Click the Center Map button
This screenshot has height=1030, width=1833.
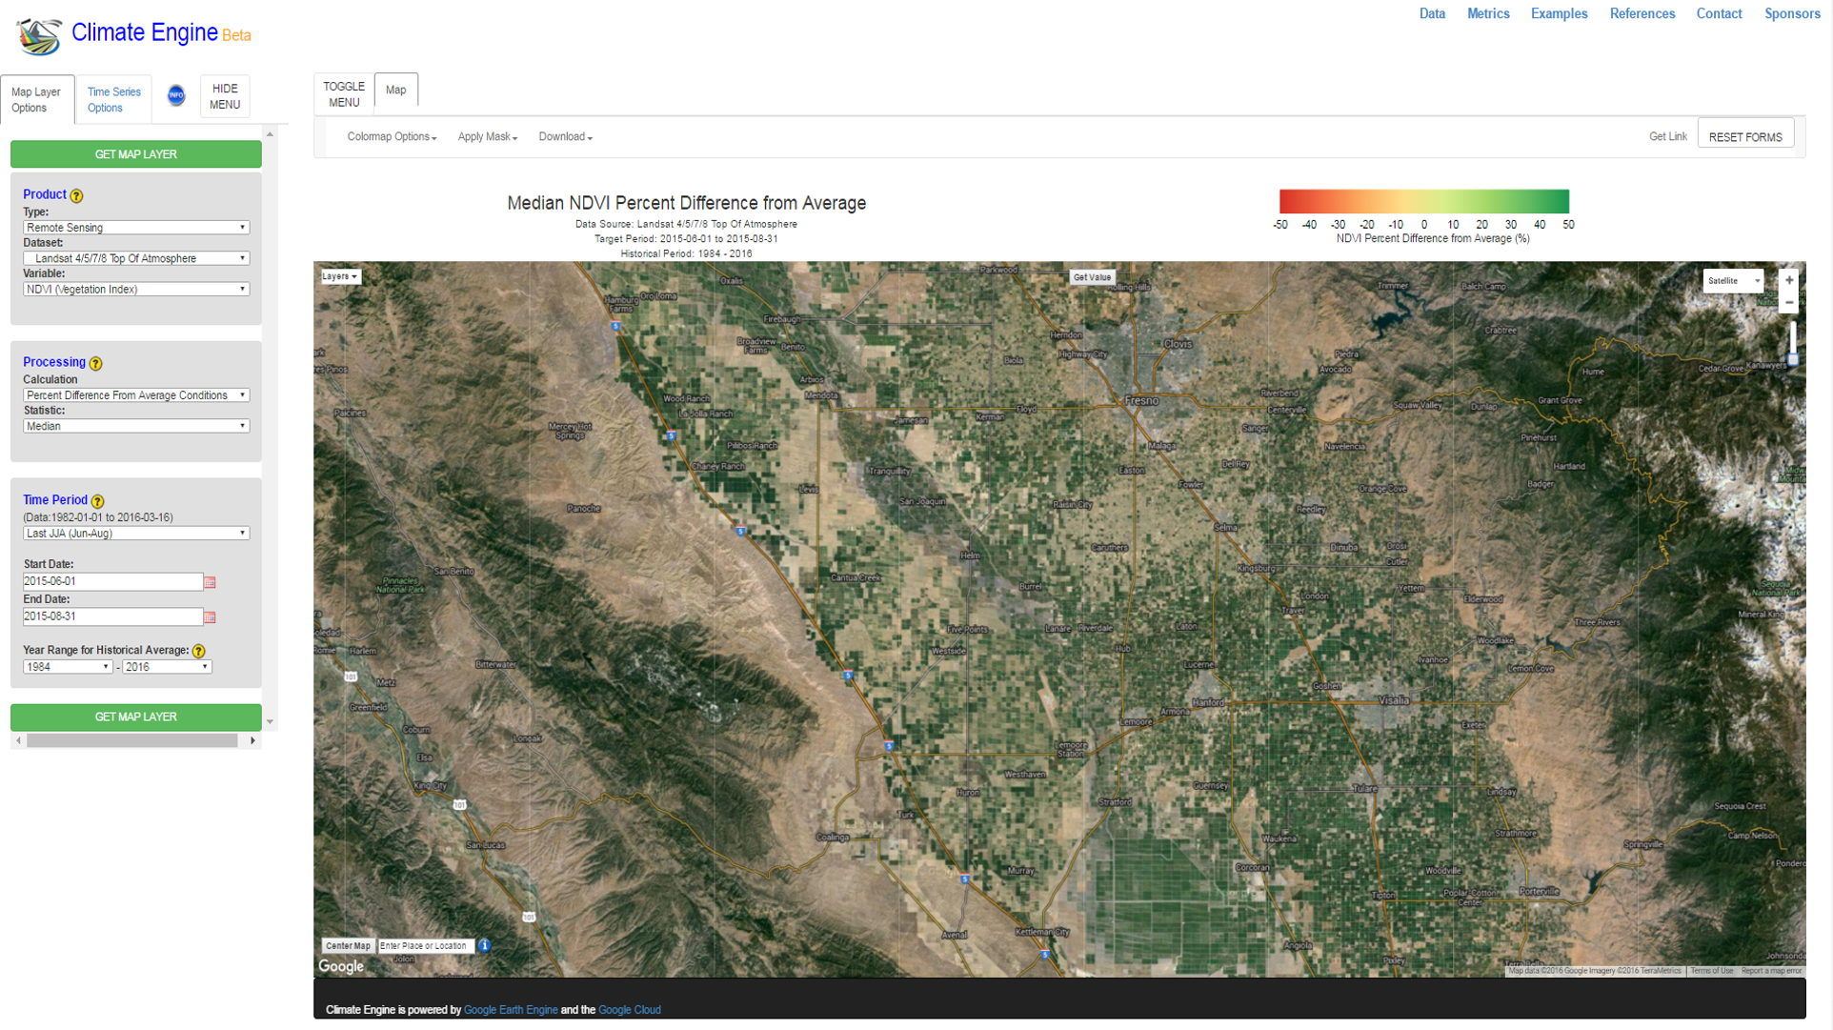pyautogui.click(x=347, y=946)
